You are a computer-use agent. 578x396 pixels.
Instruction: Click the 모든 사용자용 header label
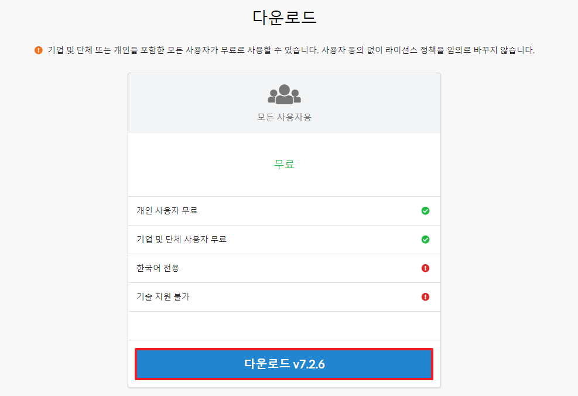[x=283, y=117]
